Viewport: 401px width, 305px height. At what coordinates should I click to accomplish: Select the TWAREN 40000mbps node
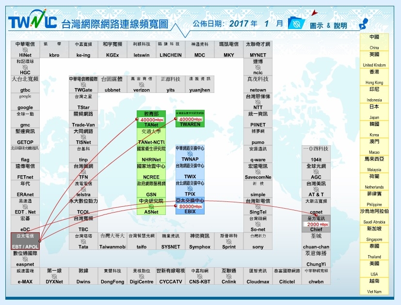tap(190, 119)
